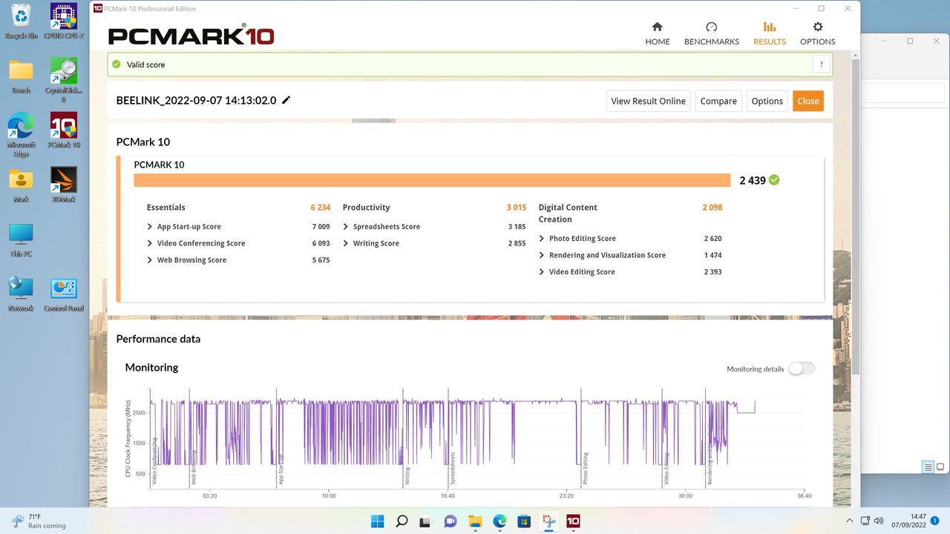Click the PCMark 10 window scrollbar
This screenshot has height=534, width=950.
coord(856,215)
